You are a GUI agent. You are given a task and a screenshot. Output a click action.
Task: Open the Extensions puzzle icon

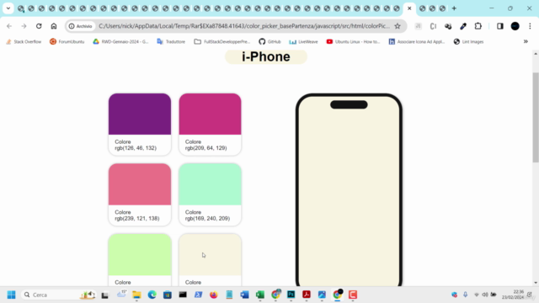[478, 26]
